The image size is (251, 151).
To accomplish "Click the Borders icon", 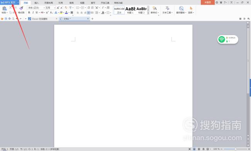I will tap(108, 13).
